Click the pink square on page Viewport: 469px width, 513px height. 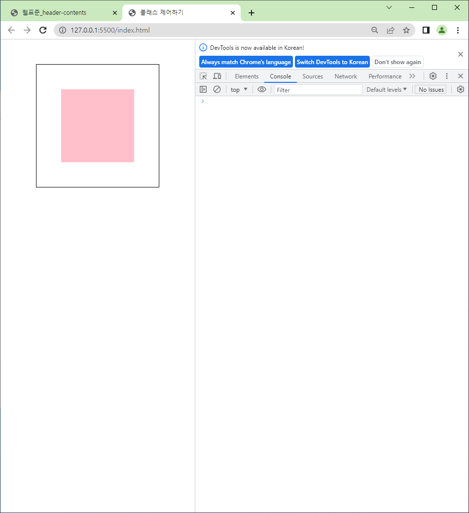pos(98,126)
